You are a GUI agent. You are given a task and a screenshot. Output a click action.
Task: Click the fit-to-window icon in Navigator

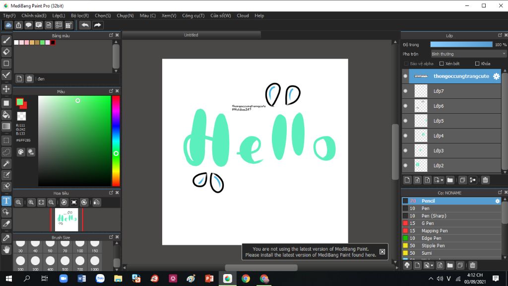point(41,203)
